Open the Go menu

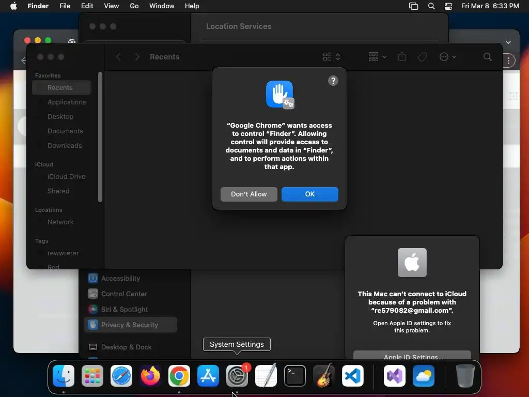click(x=134, y=6)
